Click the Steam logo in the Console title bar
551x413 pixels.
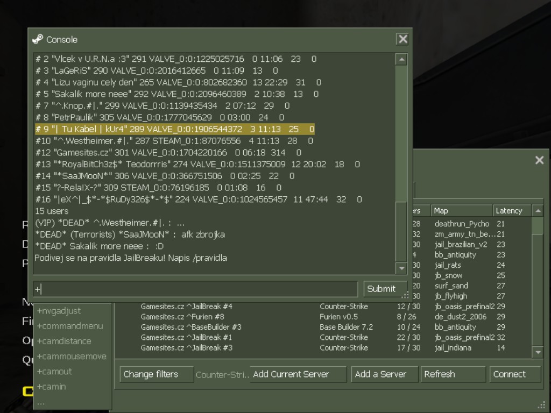(x=38, y=39)
